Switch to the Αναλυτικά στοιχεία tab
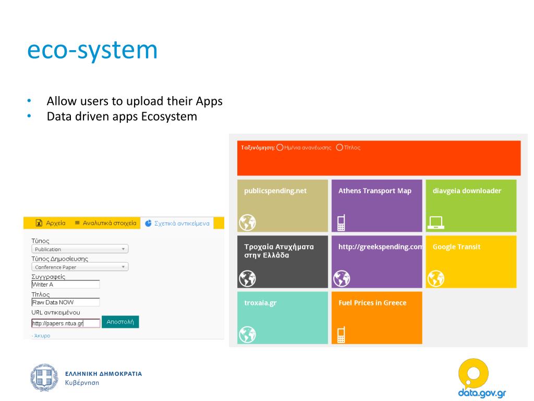534x401 pixels. pyautogui.click(x=105, y=223)
